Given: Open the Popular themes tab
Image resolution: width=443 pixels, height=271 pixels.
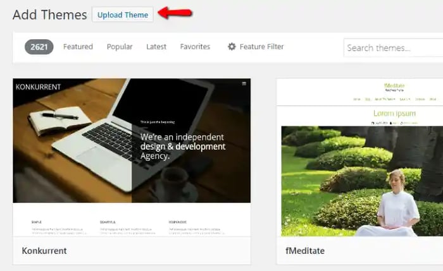Looking at the screenshot, I should [x=120, y=47].
